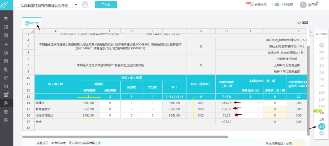
Task: Select month 5月 in period list
Action: (321, 59)
